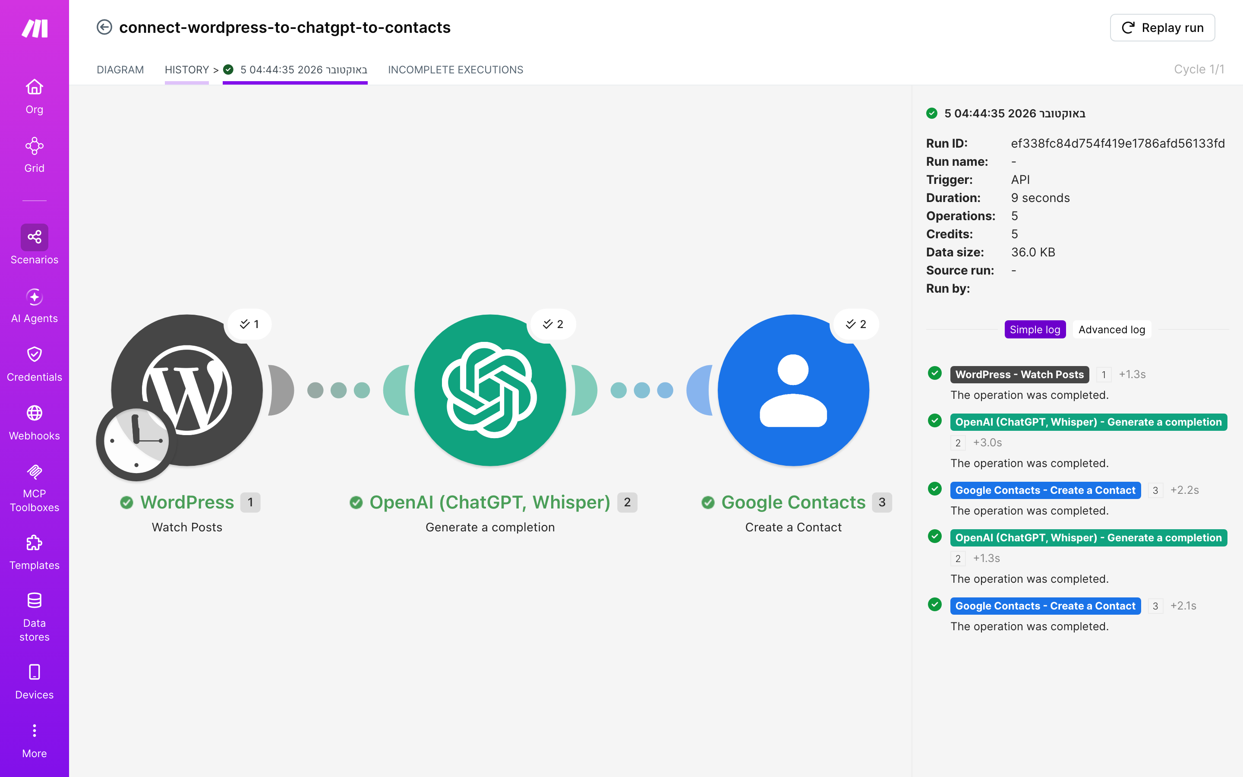
Task: Click Google Contacts log entry with +2.1s
Action: click(1045, 605)
